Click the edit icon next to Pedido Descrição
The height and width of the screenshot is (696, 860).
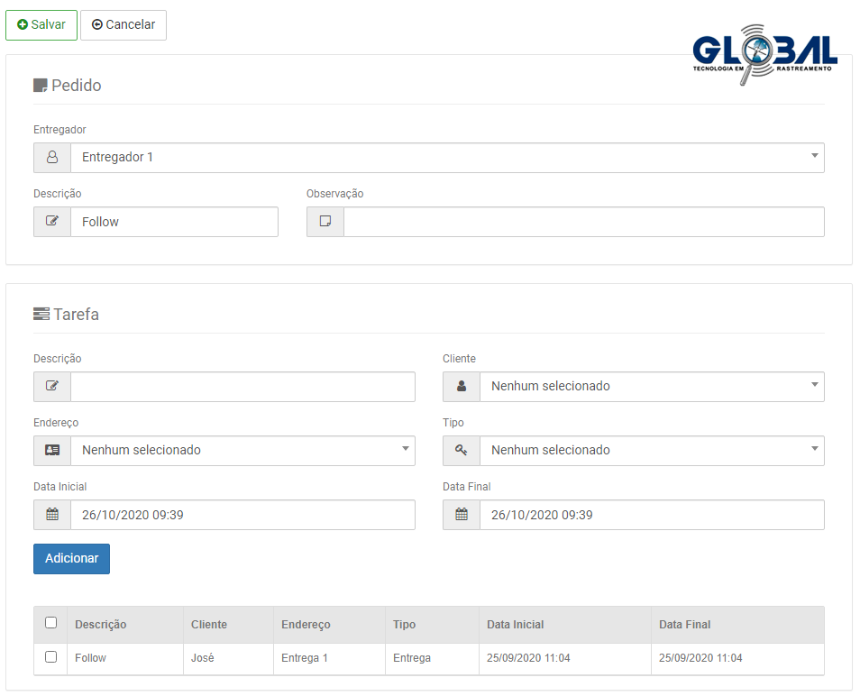pyautogui.click(x=52, y=222)
